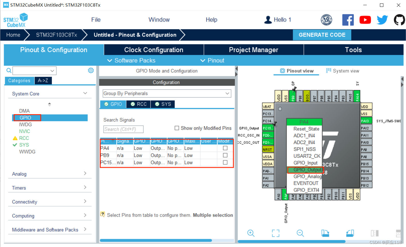This screenshot has width=406, height=247.
Task: Zoom in on the pinout view
Action: point(251,233)
